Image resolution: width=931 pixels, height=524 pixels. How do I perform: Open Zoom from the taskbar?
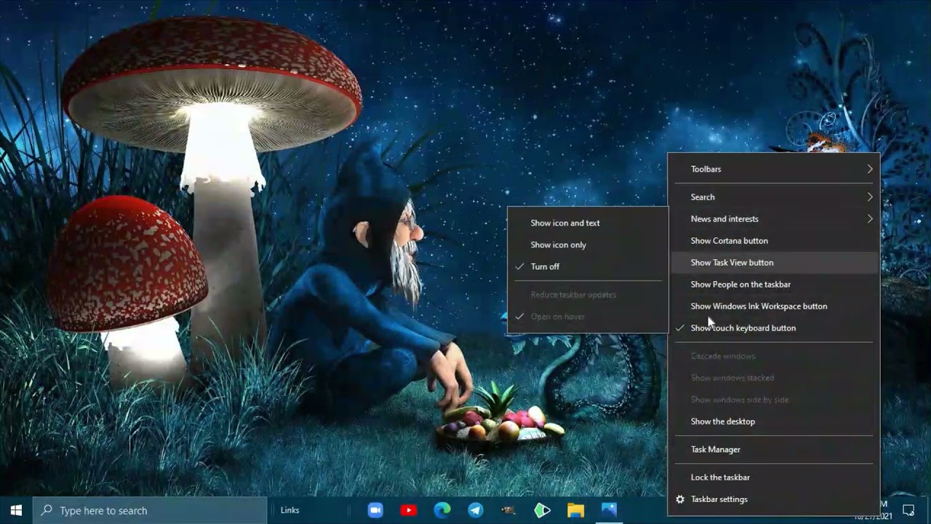(375, 510)
